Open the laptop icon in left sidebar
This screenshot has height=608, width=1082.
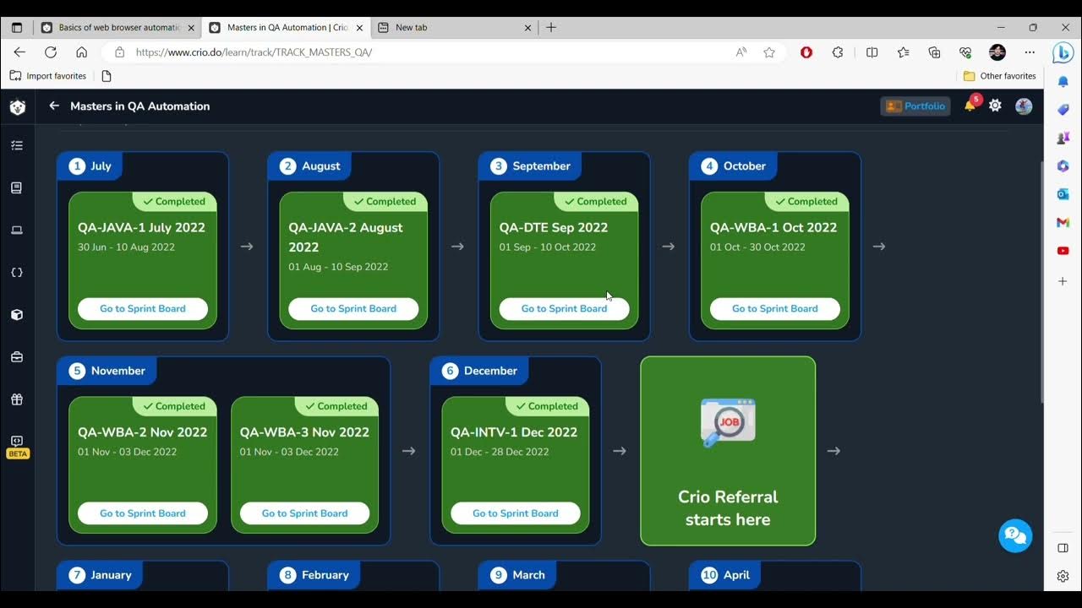tap(17, 230)
